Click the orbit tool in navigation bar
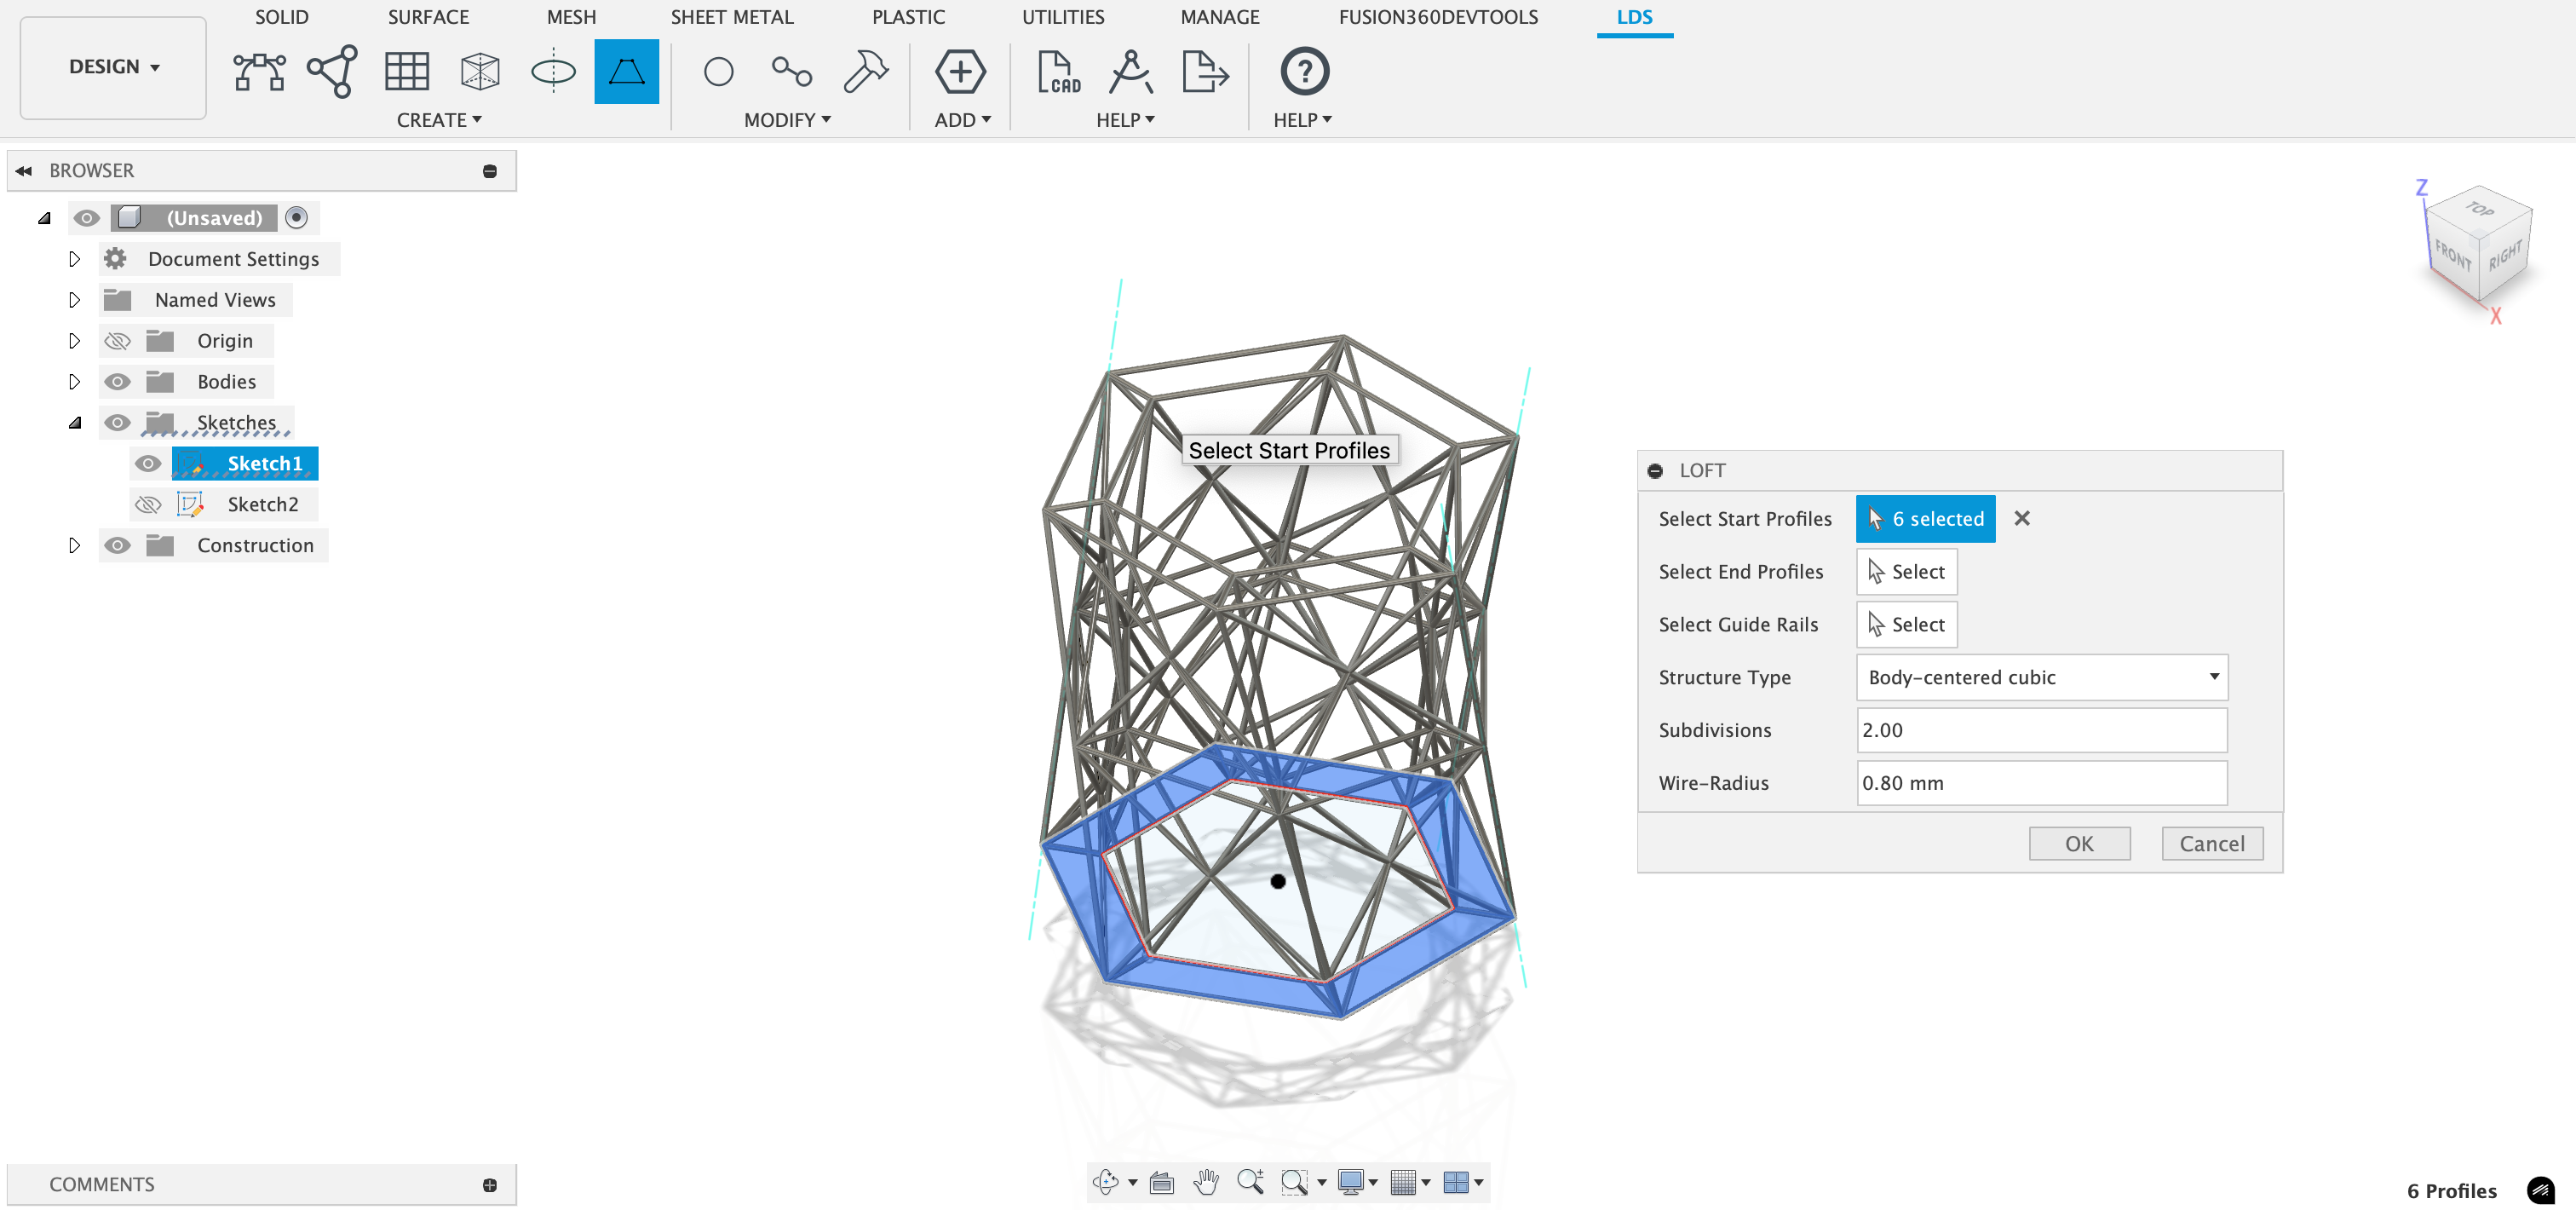The height and width of the screenshot is (1210, 2576). pos(1105,1182)
